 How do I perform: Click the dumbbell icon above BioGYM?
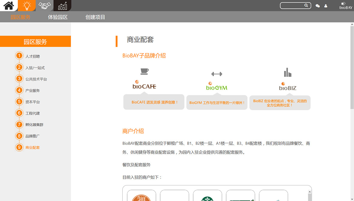(217, 74)
